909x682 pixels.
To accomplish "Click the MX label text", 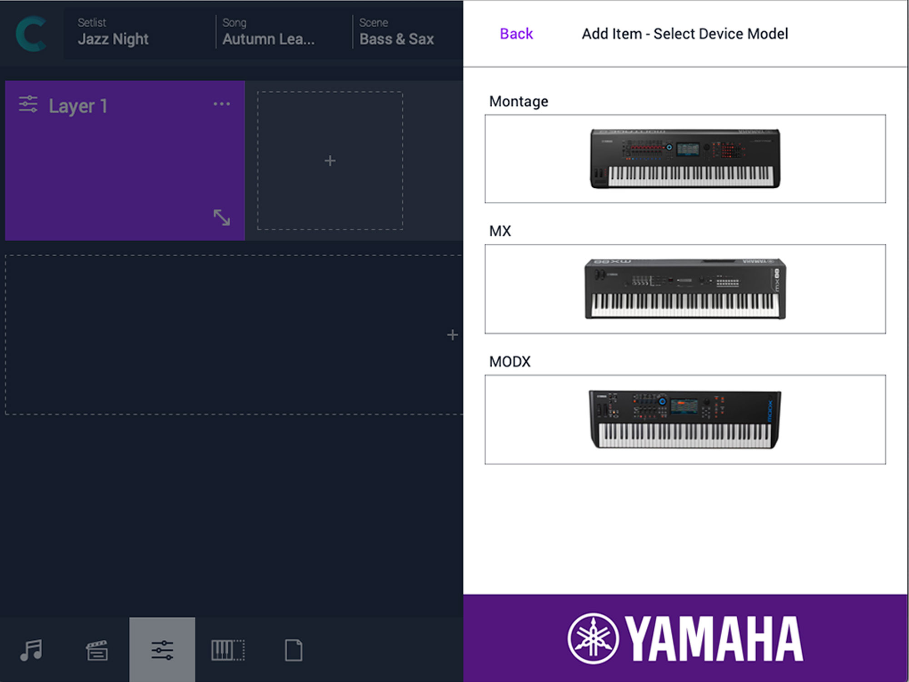I will 500,231.
